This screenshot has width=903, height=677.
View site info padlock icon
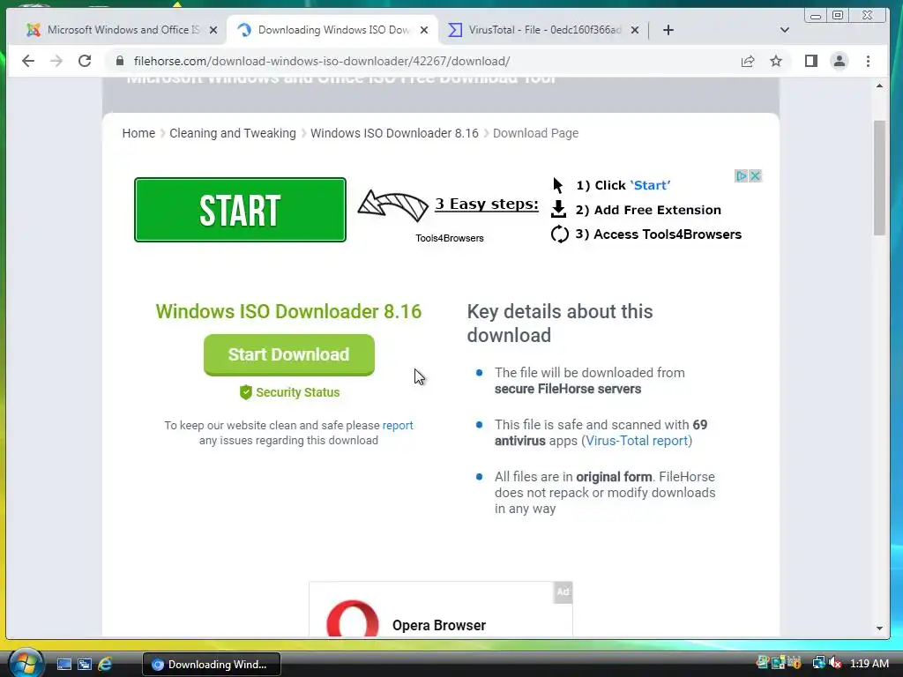tap(120, 61)
